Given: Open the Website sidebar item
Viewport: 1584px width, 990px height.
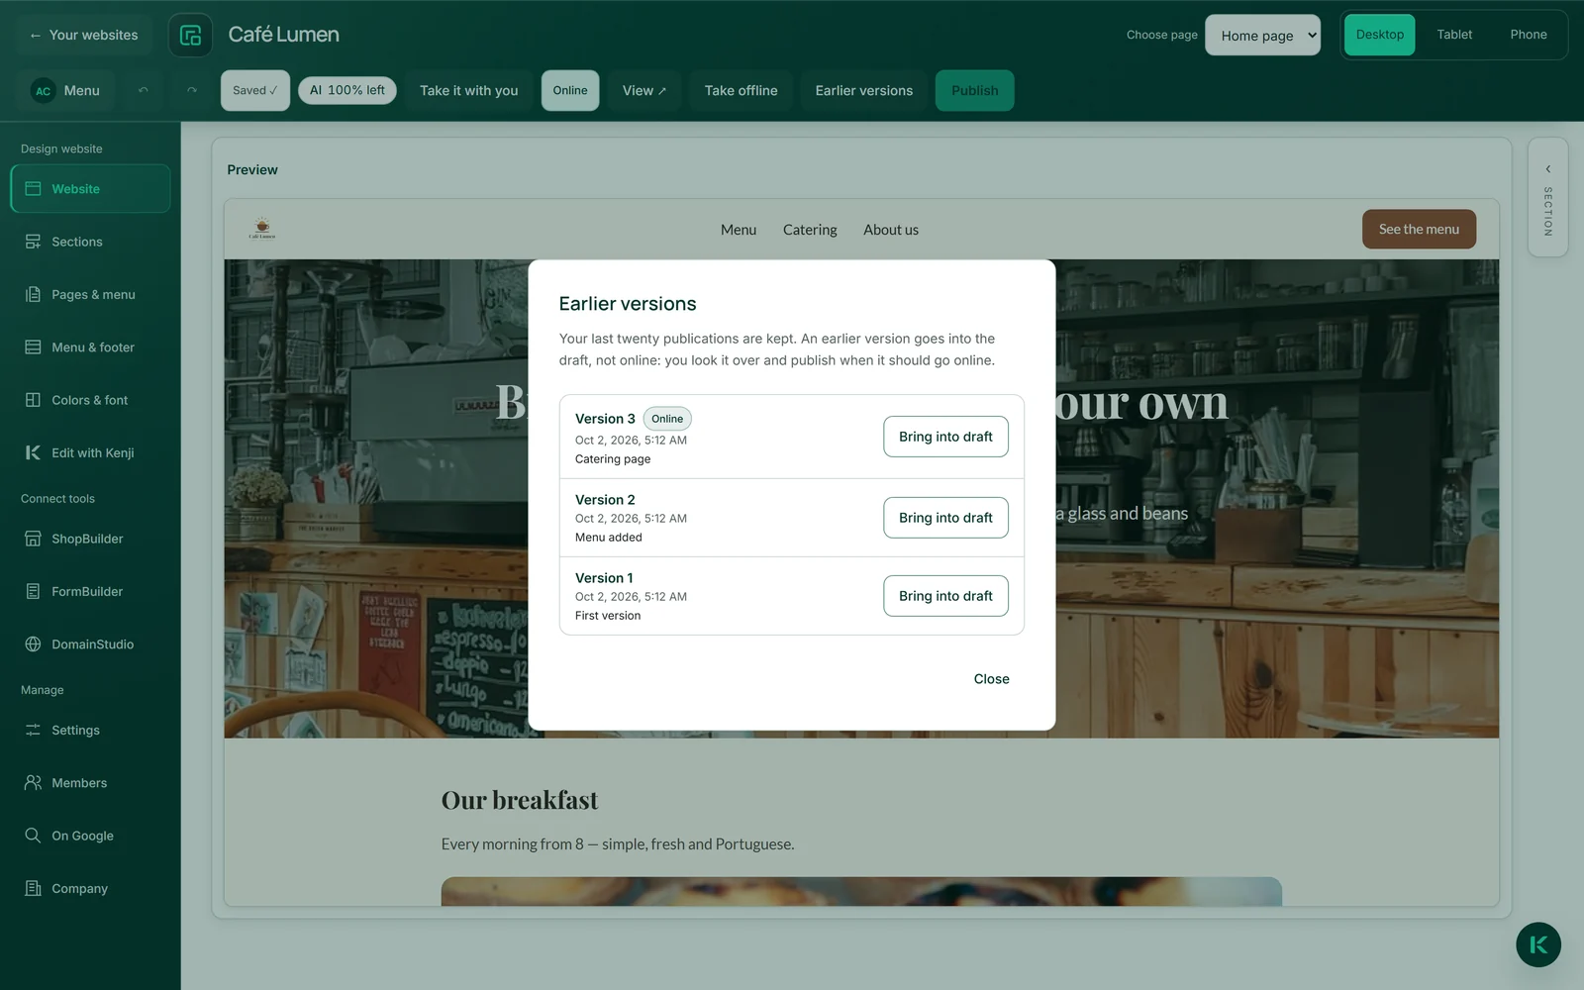Looking at the screenshot, I should (90, 189).
